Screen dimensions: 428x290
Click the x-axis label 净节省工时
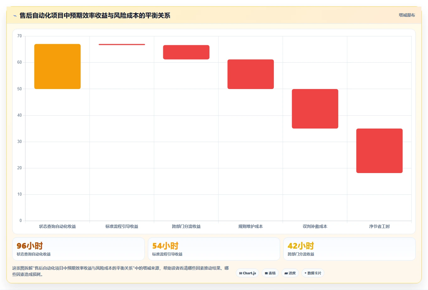(x=379, y=226)
